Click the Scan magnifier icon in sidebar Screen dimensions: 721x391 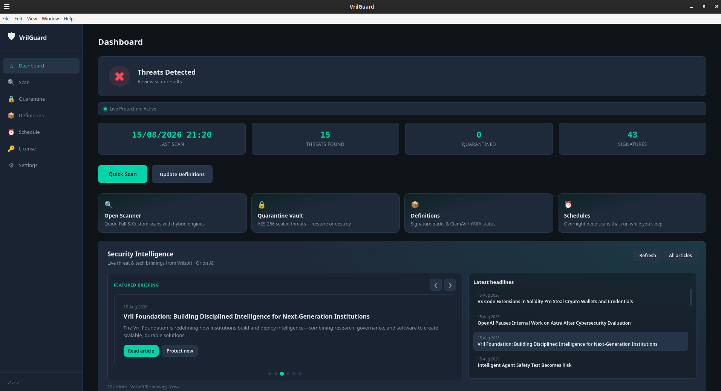click(11, 82)
